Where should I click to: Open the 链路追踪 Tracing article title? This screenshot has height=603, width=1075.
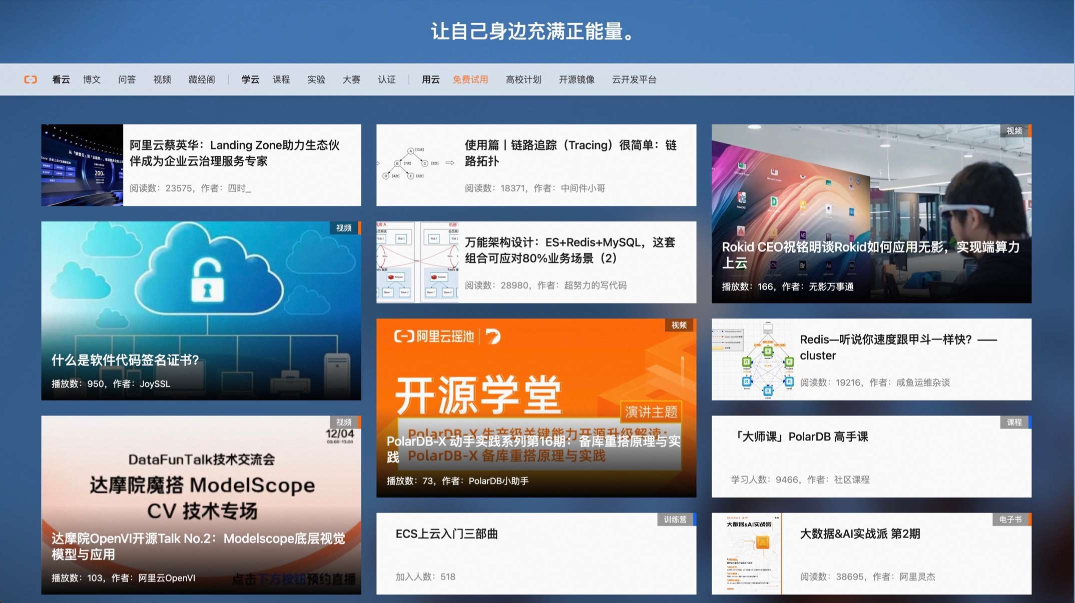[571, 153]
